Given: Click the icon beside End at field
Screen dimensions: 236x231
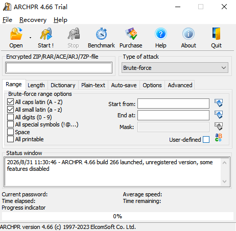Looking at the screenshot, I should [x=219, y=115].
